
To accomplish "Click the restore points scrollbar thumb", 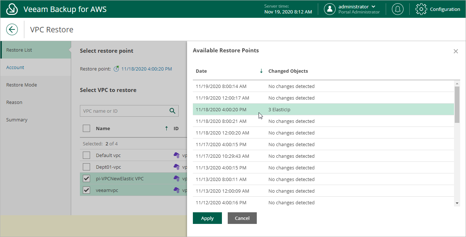I will coord(457,104).
